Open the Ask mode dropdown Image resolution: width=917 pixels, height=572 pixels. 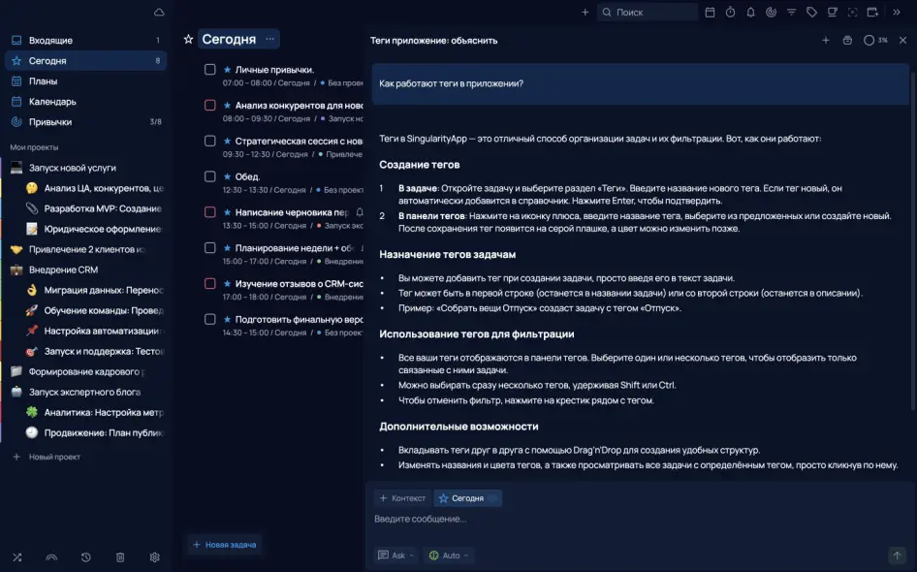(x=396, y=556)
